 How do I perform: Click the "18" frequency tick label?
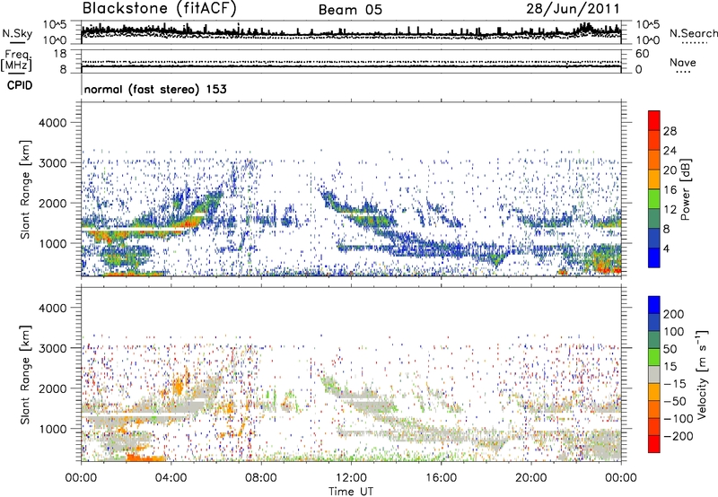(60, 54)
